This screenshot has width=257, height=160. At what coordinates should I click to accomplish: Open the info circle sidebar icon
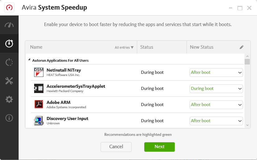coord(9,118)
